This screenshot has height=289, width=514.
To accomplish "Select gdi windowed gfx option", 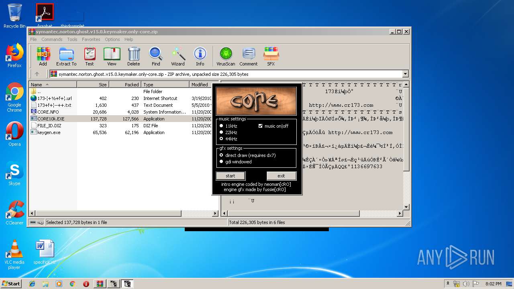I will [x=236, y=162].
